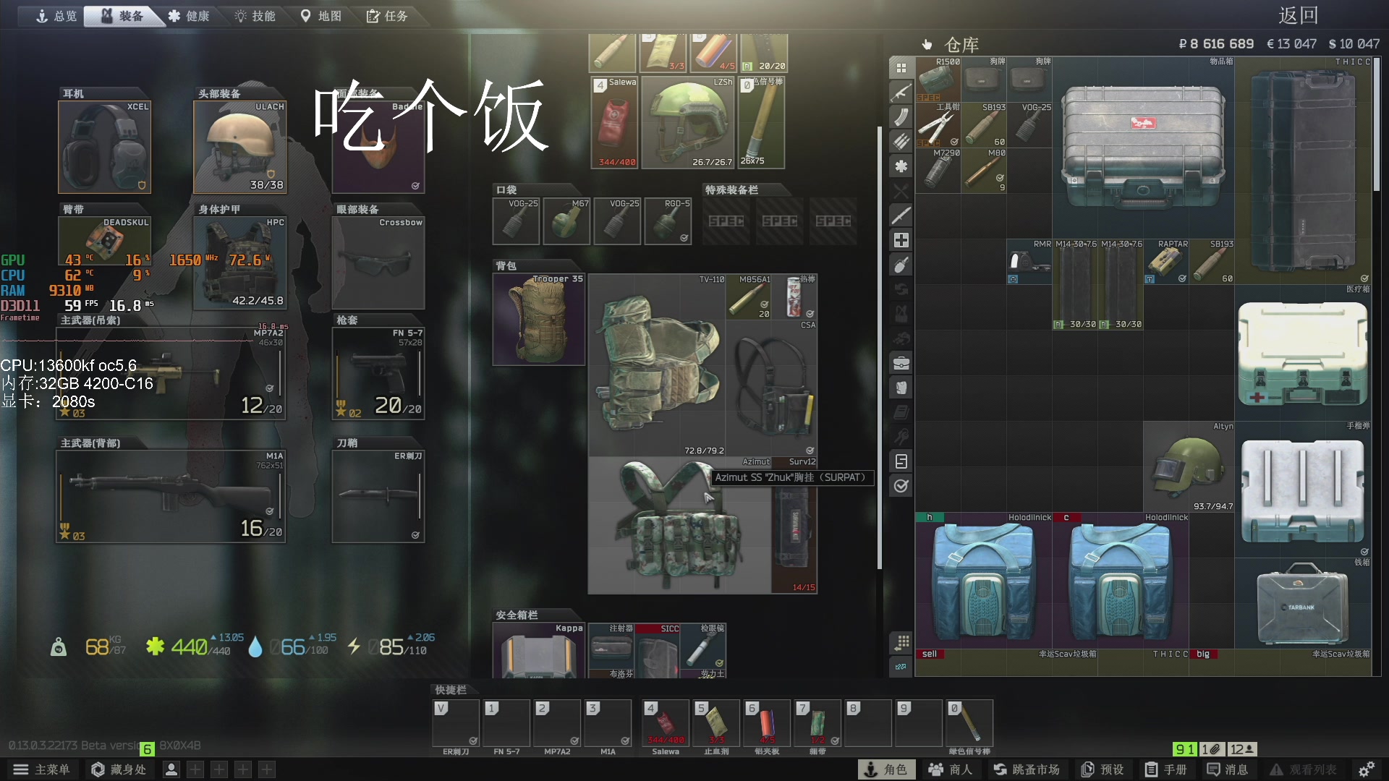Open the 总览 overview tab

click(56, 16)
